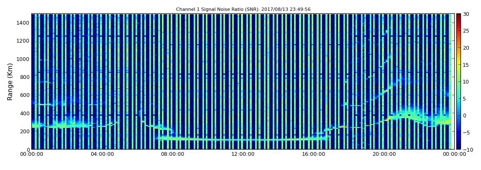Click the colorbar value 30
This screenshot has height=170, width=481.
click(466, 14)
